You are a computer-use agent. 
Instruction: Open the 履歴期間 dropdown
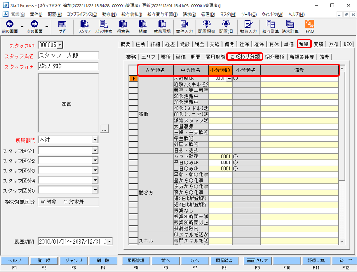[x=109, y=242]
